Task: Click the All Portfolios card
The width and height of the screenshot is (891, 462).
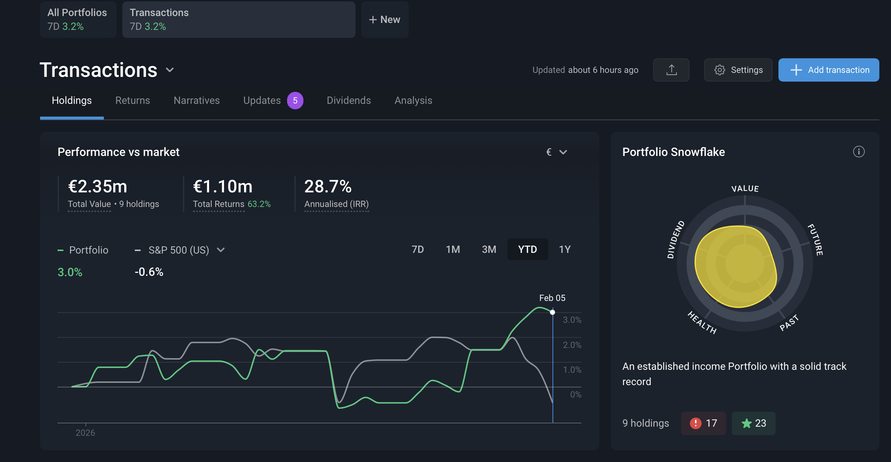Action: coord(78,20)
